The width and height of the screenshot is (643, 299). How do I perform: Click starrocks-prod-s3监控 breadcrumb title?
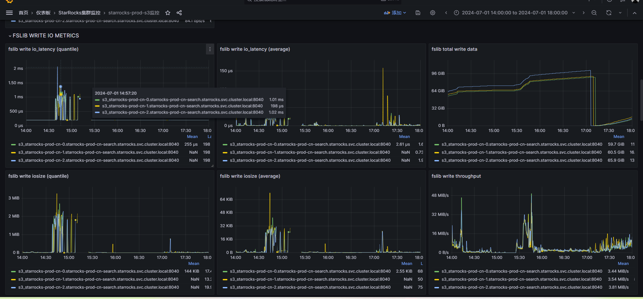tap(134, 13)
